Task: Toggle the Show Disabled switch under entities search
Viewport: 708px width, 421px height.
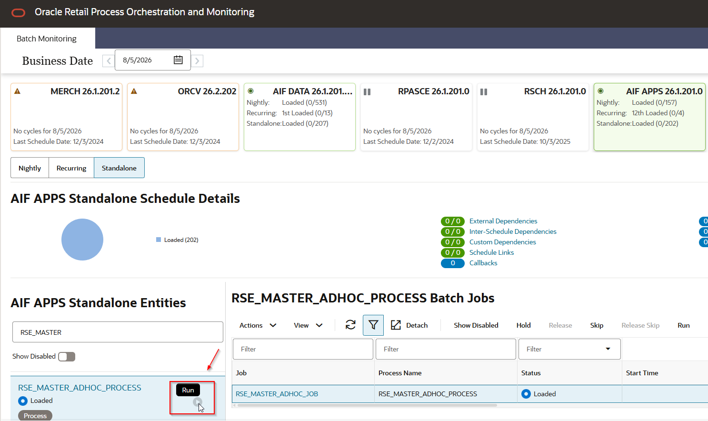Action: coord(67,357)
